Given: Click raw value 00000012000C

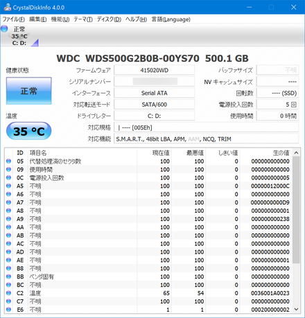Looking at the screenshot, I should tap(270, 186).
